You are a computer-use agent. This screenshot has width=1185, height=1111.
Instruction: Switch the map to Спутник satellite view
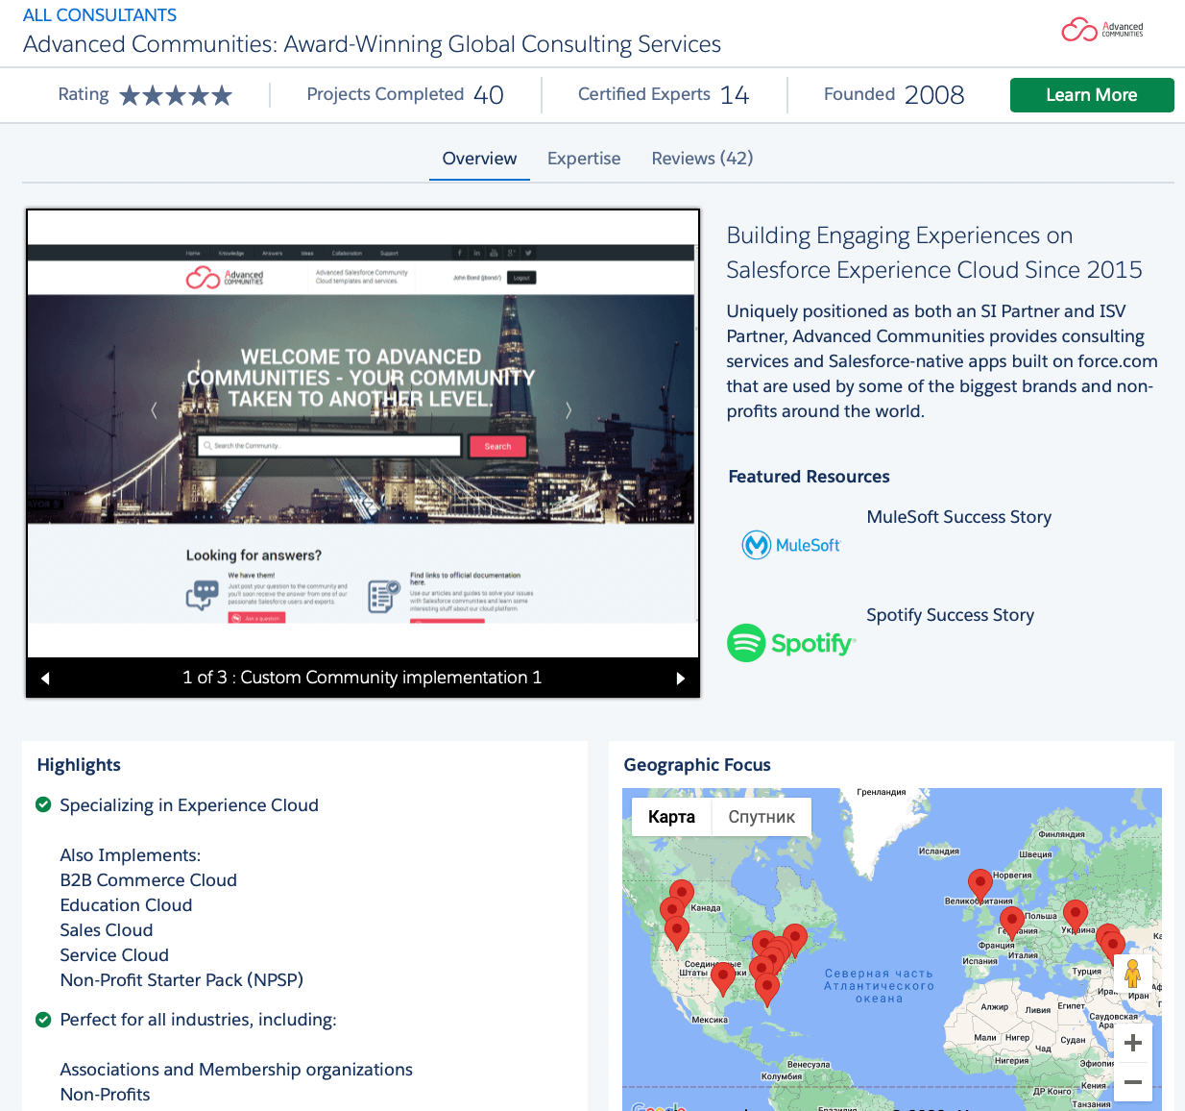(761, 816)
